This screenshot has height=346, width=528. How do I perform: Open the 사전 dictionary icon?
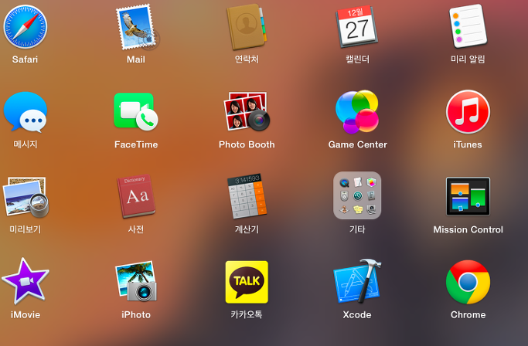136,197
